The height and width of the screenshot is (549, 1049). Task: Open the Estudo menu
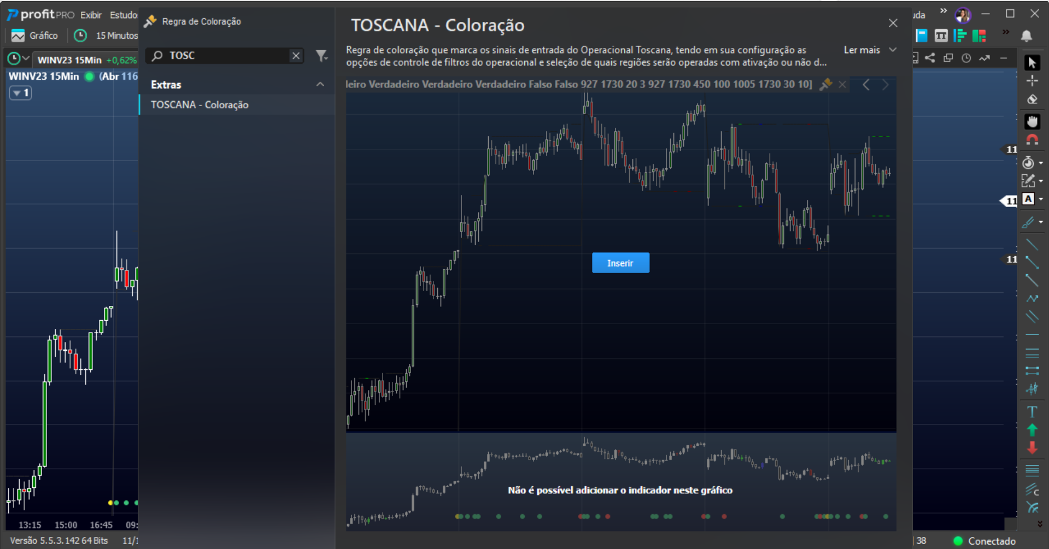[123, 15]
